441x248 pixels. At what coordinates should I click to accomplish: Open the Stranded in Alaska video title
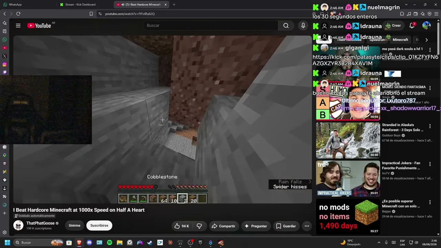402,127
